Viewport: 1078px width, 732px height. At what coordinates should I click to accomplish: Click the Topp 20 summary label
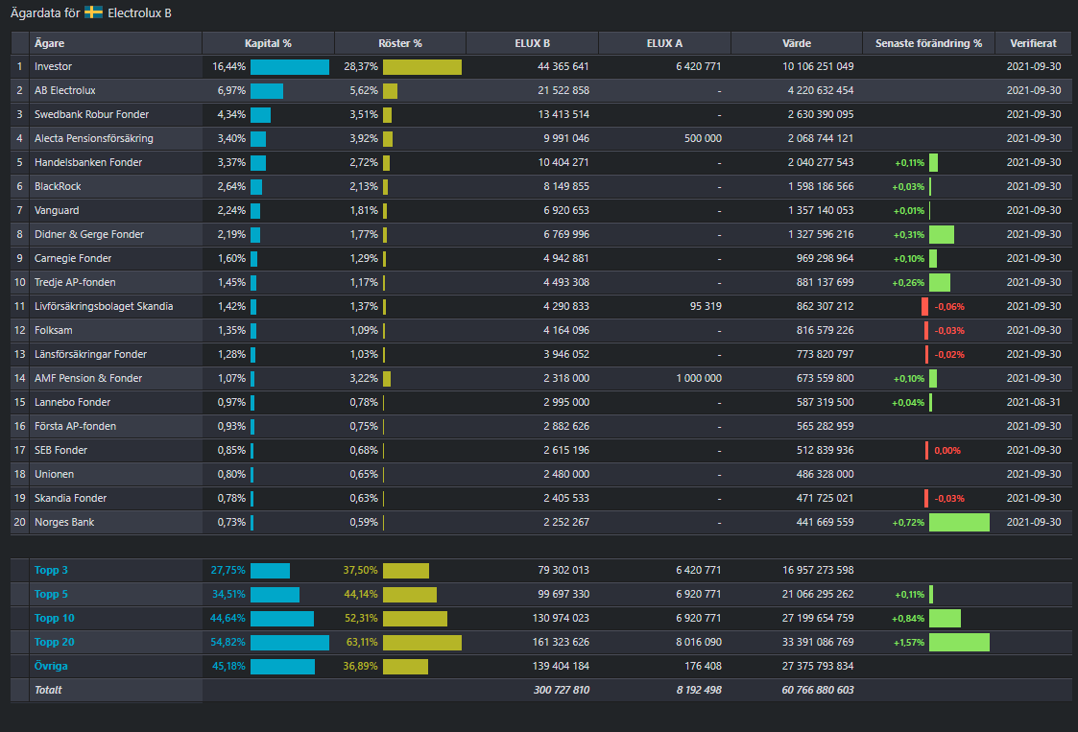(55, 643)
